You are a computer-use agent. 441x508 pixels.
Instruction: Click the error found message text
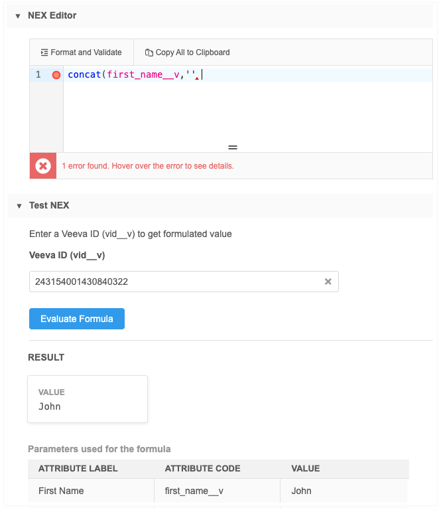point(147,166)
